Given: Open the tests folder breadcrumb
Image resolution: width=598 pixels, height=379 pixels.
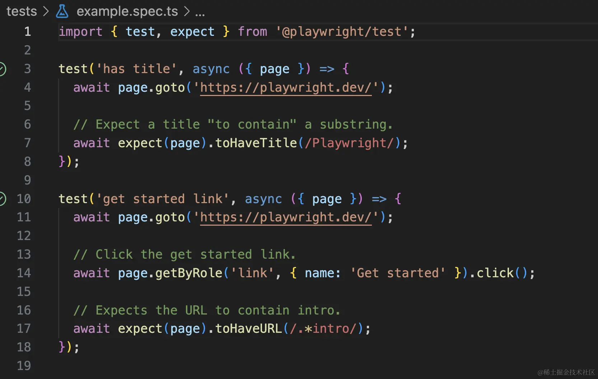Looking at the screenshot, I should point(22,11).
